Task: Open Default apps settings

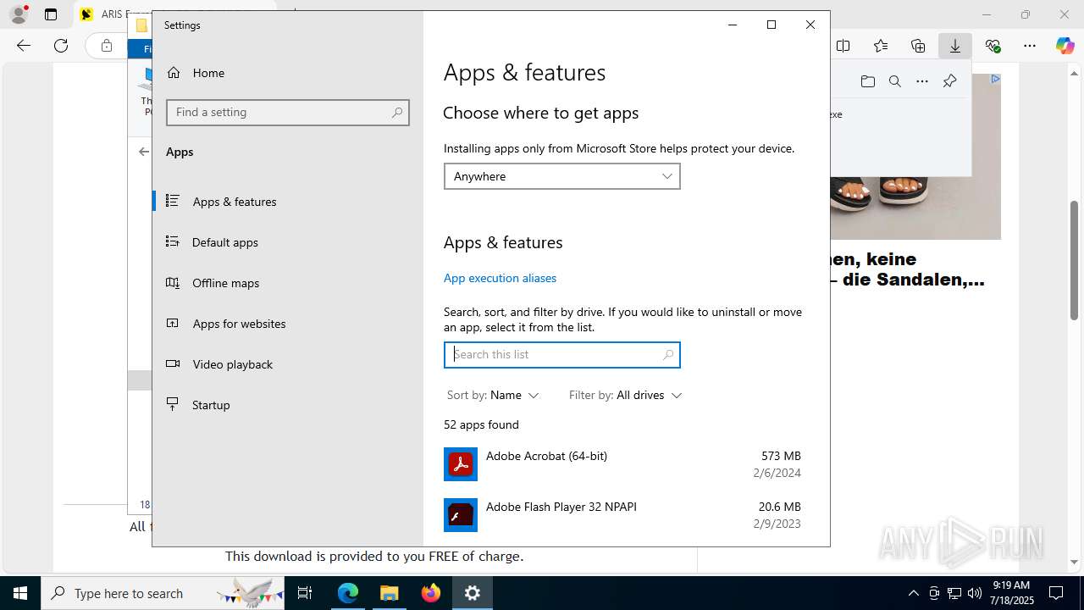Action: [x=288, y=242]
